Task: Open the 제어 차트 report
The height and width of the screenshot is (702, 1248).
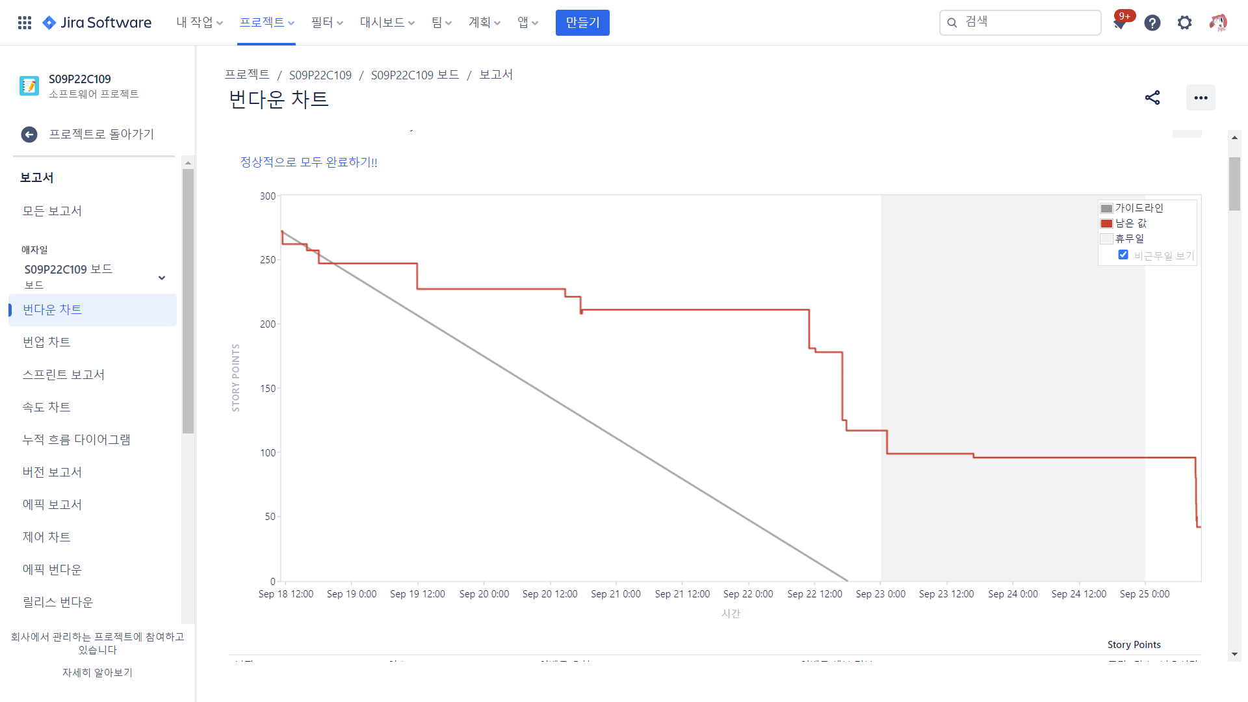Action: [46, 538]
